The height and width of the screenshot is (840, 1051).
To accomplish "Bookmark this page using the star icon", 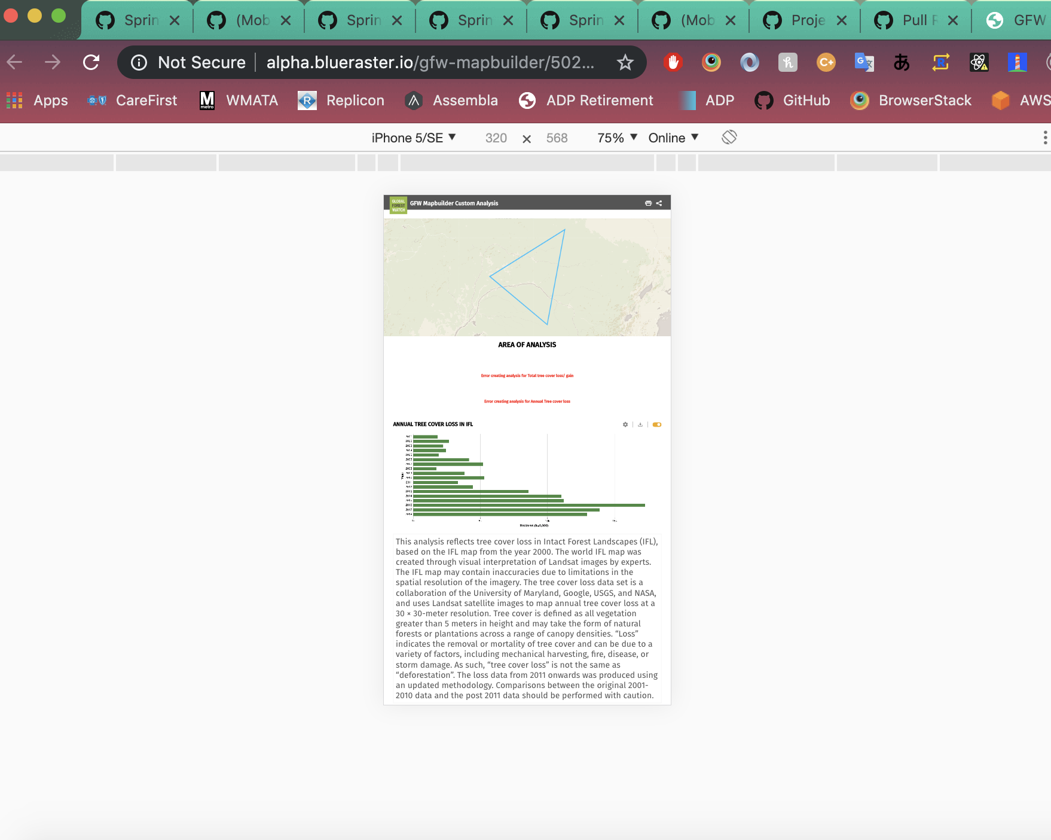I will [x=624, y=62].
